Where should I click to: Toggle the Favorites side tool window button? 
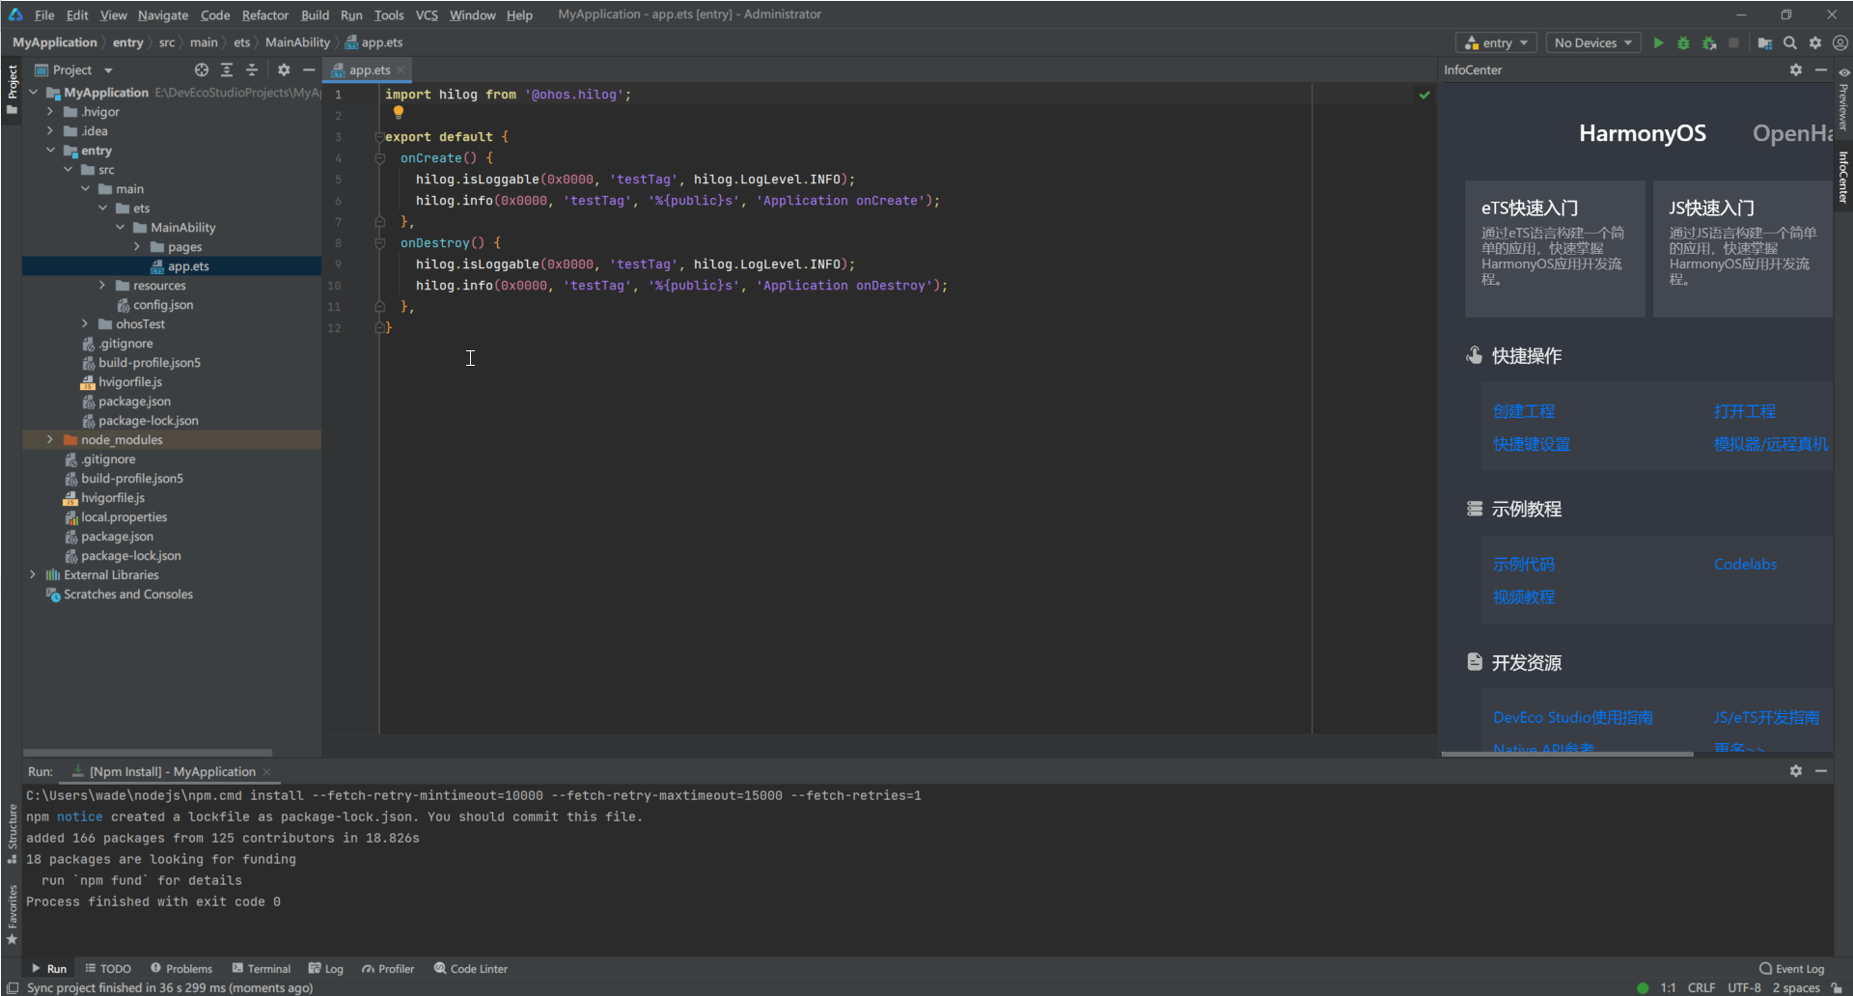(x=12, y=914)
